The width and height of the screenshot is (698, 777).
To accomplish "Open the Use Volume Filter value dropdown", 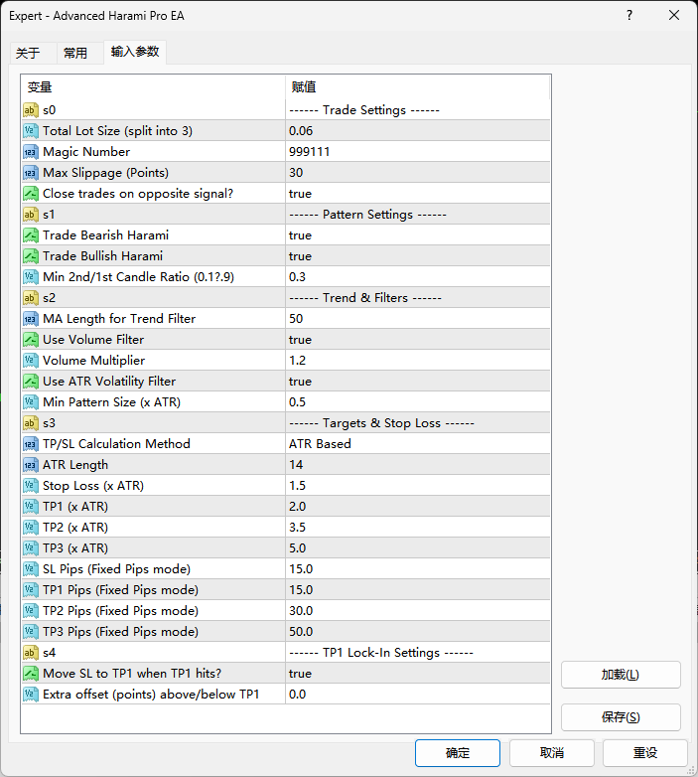I will [x=418, y=340].
